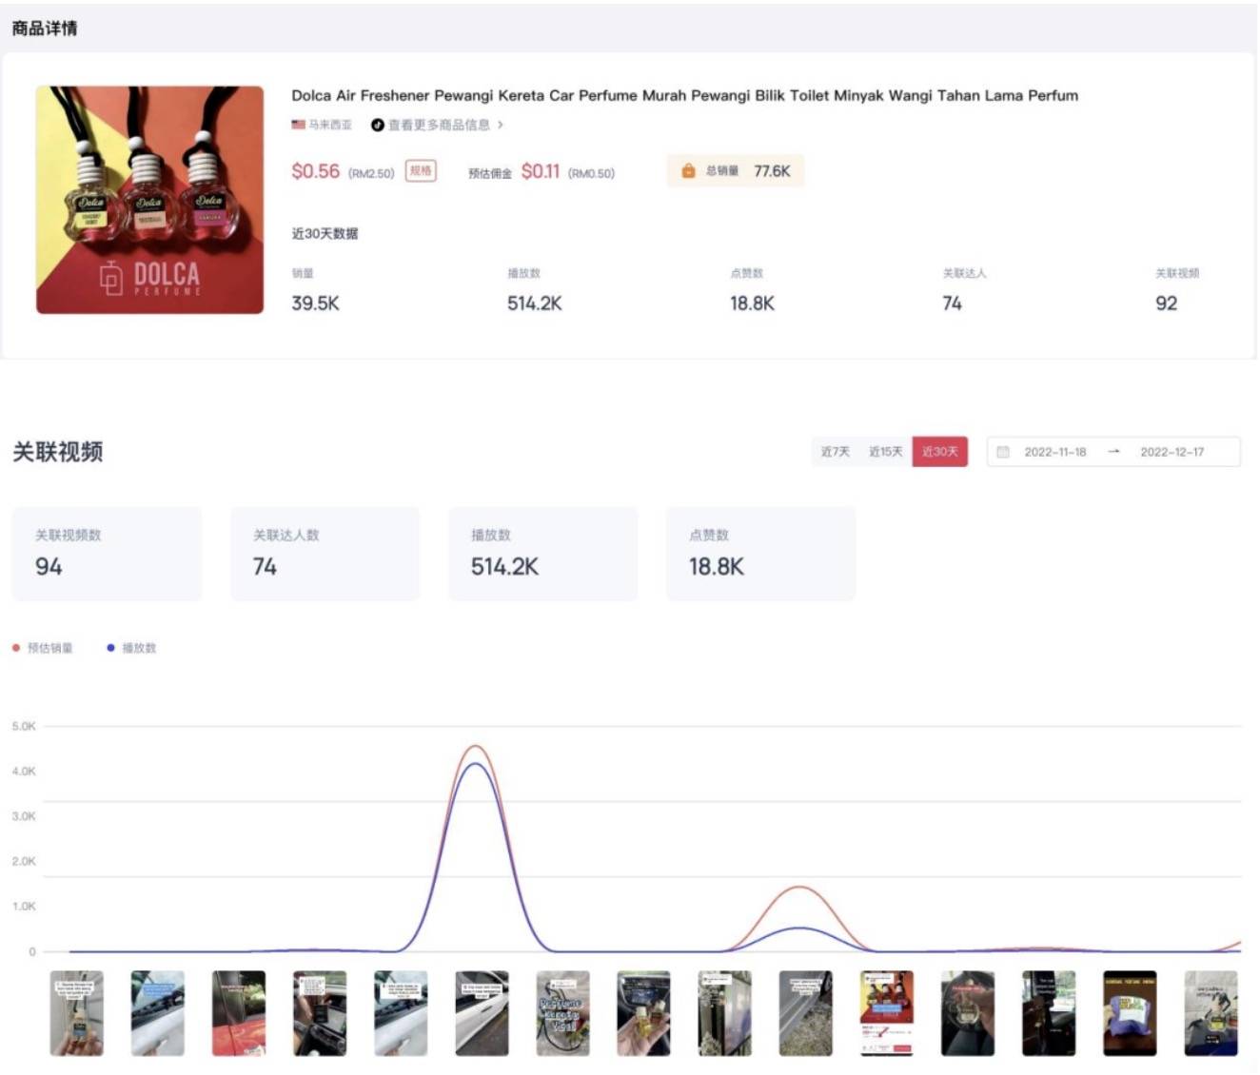This screenshot has width=1260, height=1075.
Task: Click the product title Dolca Air Freshener
Action: point(684,95)
